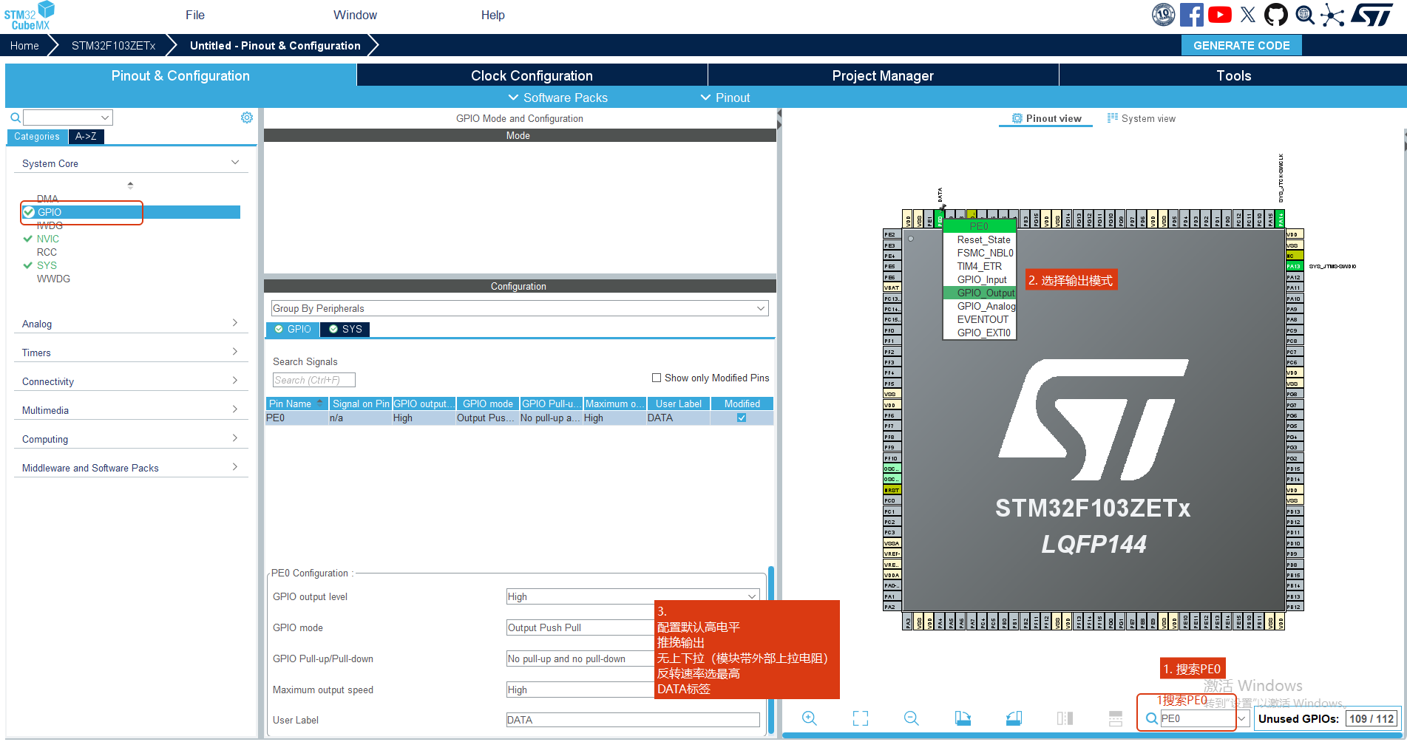The width and height of the screenshot is (1407, 742).
Task: Select the A->Z tab
Action: 86,136
